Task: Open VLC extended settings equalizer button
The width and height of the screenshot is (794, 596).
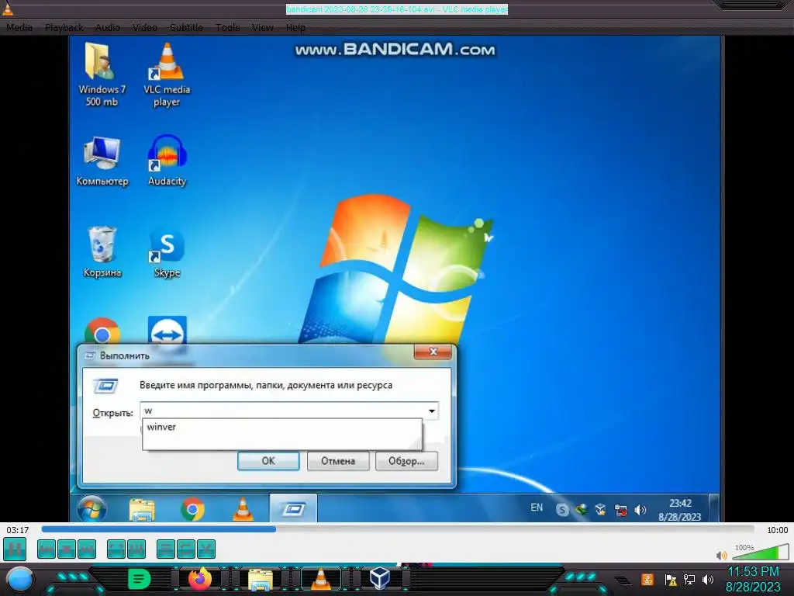Action: (x=136, y=549)
